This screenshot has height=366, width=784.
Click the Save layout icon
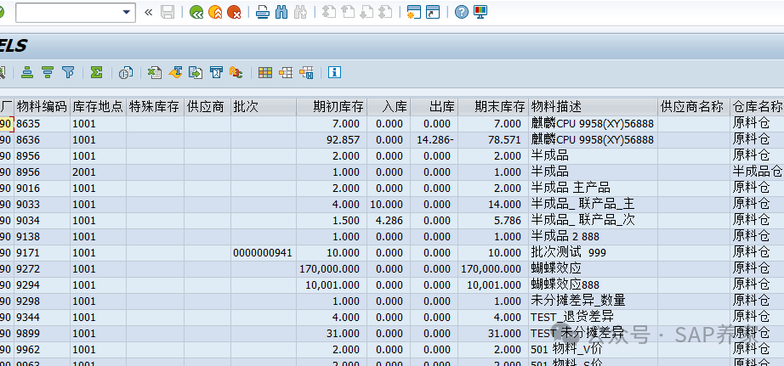tap(306, 73)
